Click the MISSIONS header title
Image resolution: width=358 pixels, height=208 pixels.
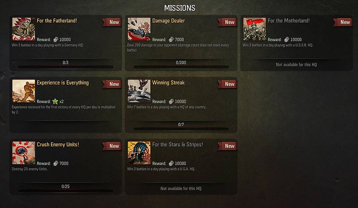[179, 8]
